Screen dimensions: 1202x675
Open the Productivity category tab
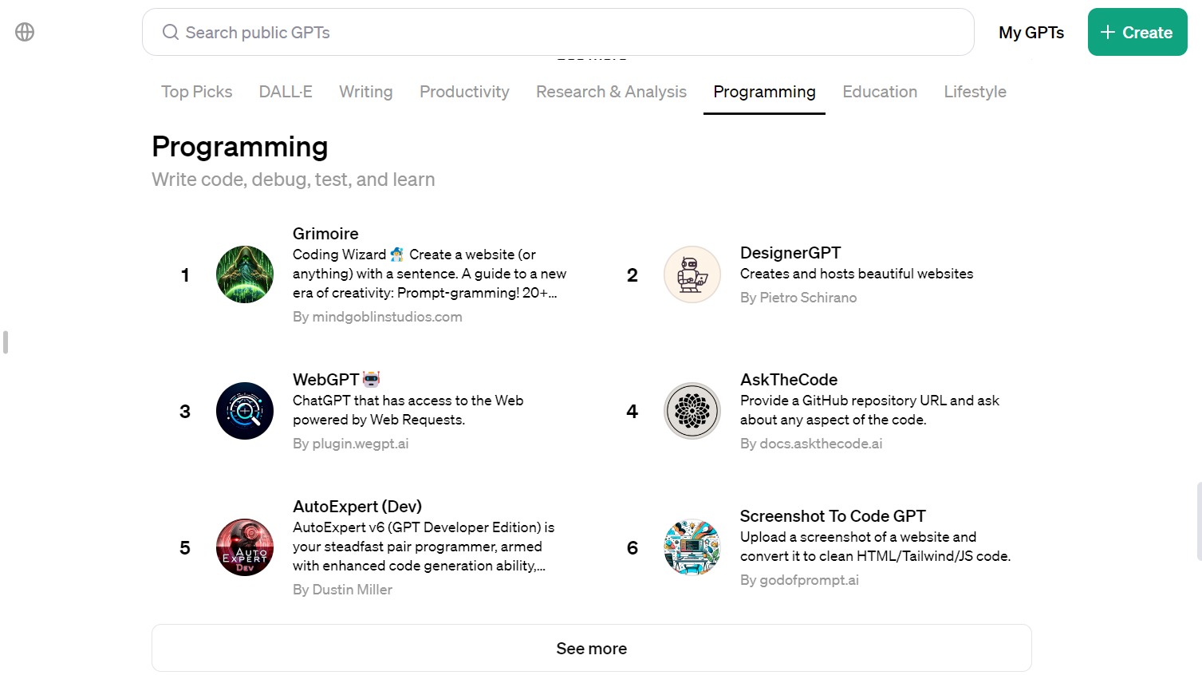464,92
